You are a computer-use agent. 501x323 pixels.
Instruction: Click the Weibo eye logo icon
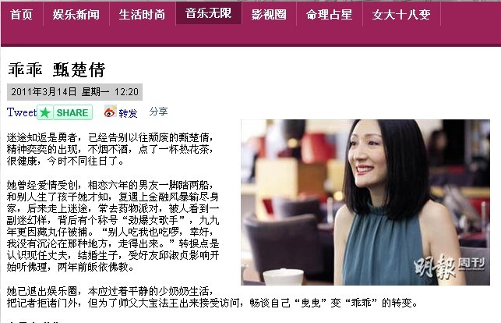(x=110, y=112)
